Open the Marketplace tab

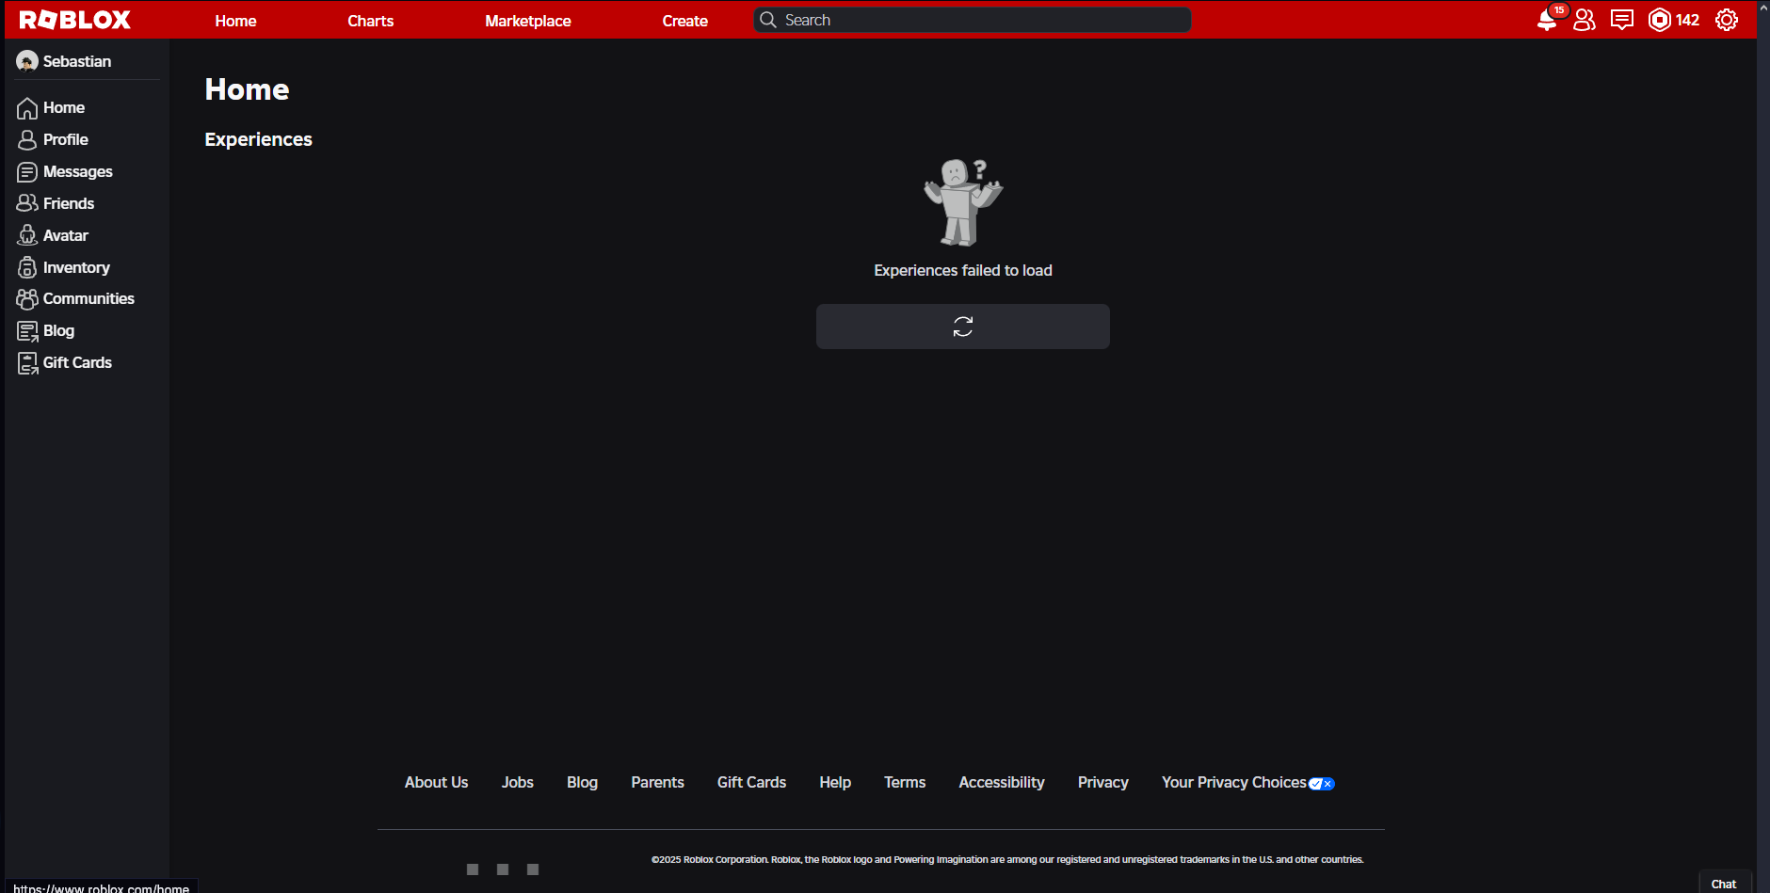pyautogui.click(x=527, y=21)
